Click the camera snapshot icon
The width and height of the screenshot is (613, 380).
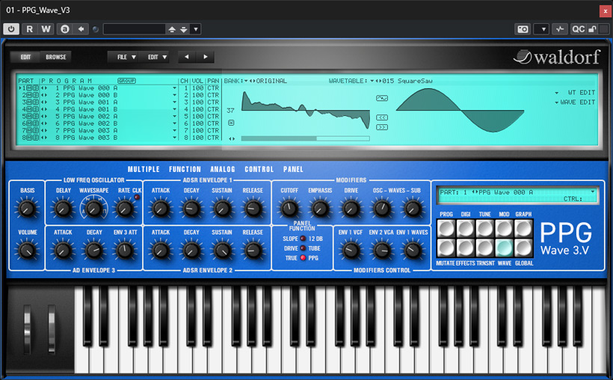(x=523, y=29)
